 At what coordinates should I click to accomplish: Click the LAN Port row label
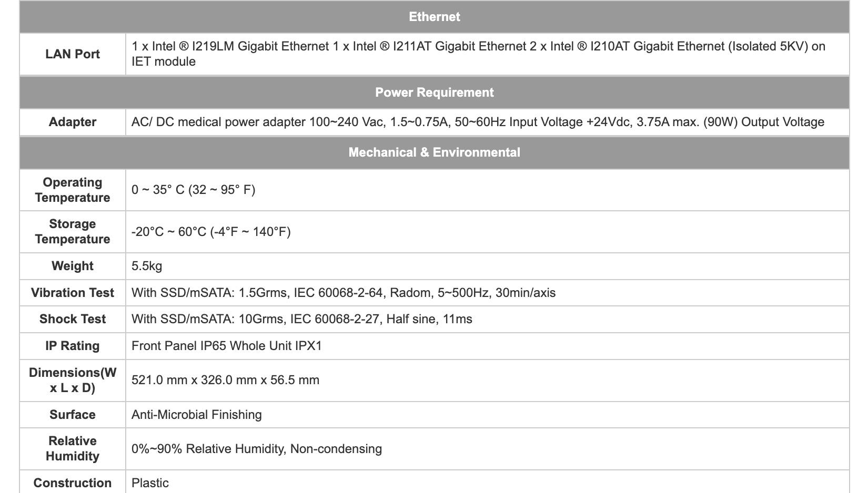click(73, 54)
